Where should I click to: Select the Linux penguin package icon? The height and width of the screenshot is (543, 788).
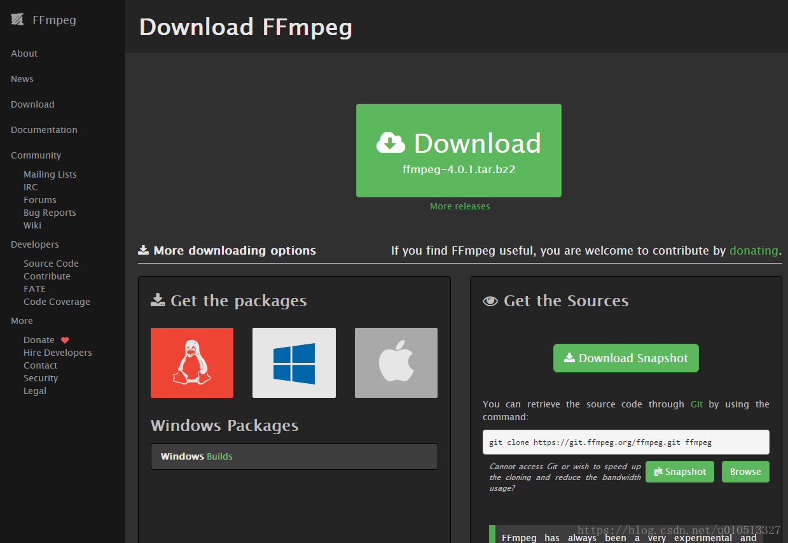[192, 363]
